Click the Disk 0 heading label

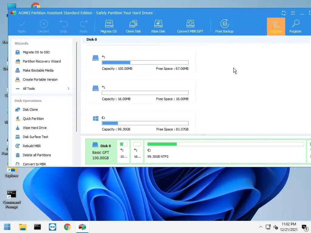[x=92, y=39]
